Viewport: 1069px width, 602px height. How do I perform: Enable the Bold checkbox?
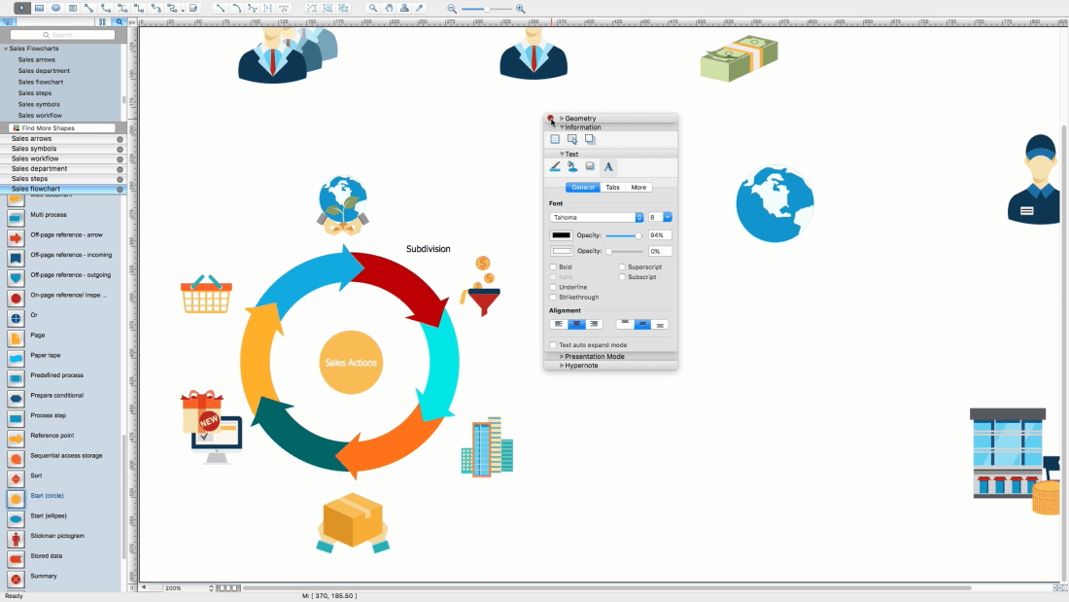(553, 266)
